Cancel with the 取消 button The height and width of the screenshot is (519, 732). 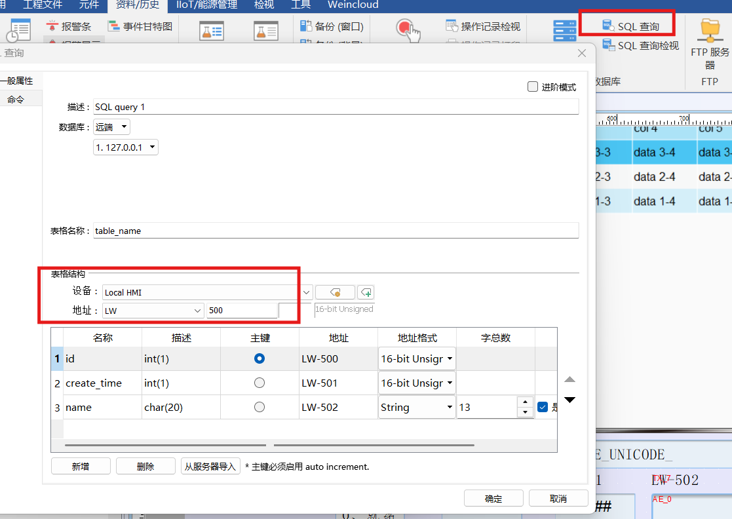pos(558,499)
